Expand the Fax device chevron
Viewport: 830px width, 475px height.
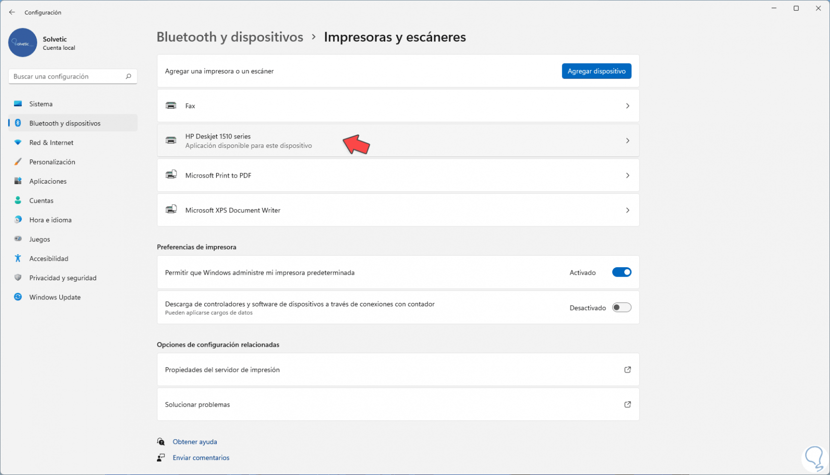coord(627,106)
